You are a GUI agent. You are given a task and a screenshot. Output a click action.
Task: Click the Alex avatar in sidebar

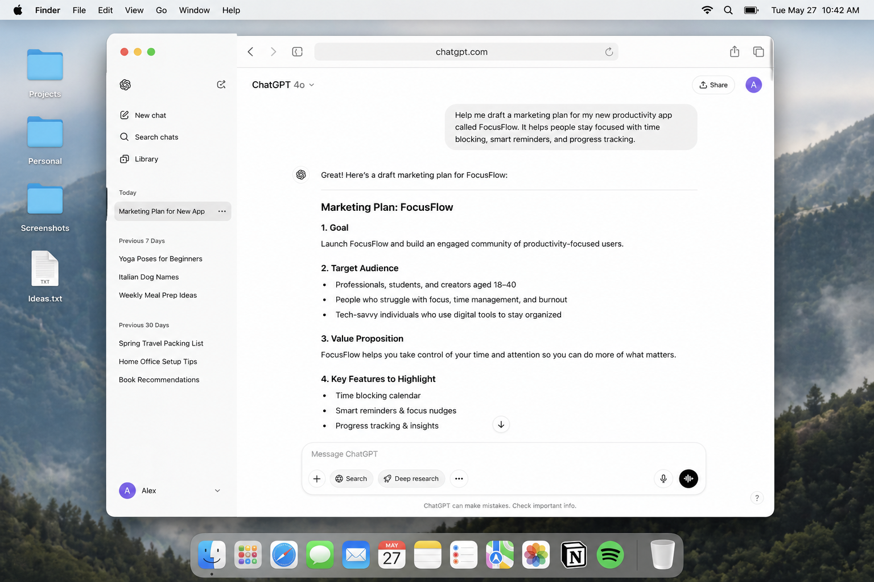coord(127,490)
